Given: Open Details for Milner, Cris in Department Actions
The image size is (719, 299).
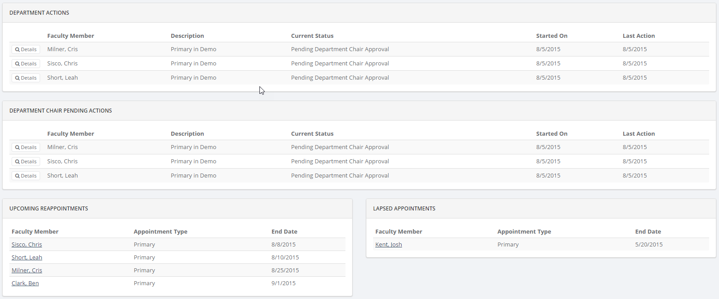Looking at the screenshot, I should [26, 49].
